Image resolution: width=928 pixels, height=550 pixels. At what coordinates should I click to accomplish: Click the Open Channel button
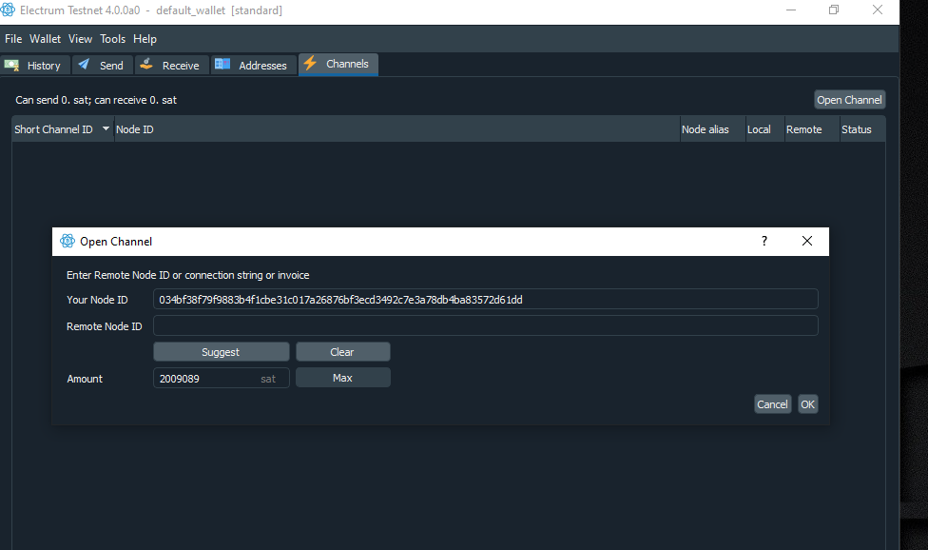pyautogui.click(x=849, y=100)
